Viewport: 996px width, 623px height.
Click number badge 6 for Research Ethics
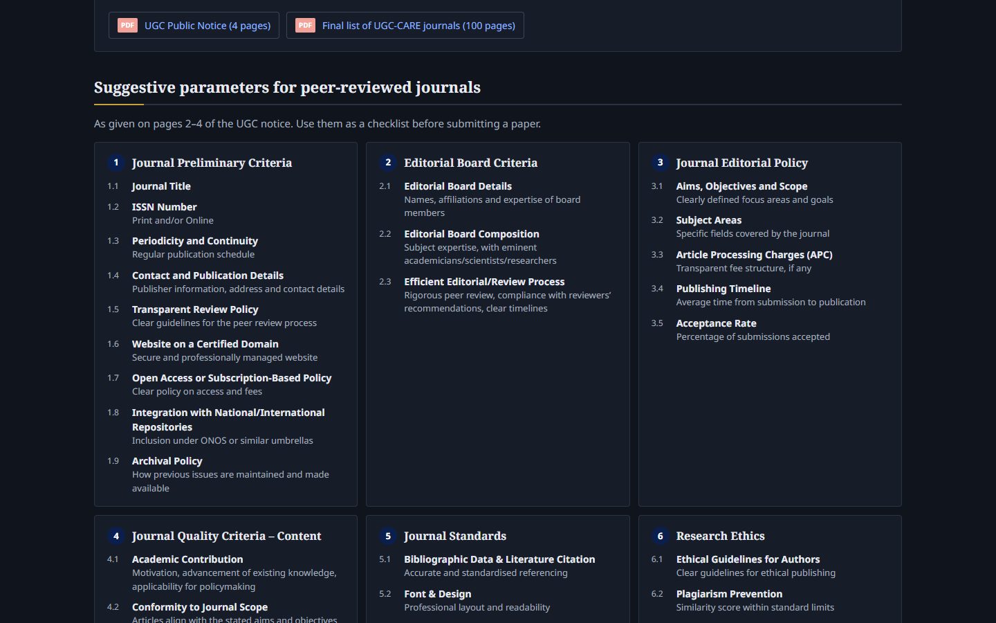click(661, 536)
